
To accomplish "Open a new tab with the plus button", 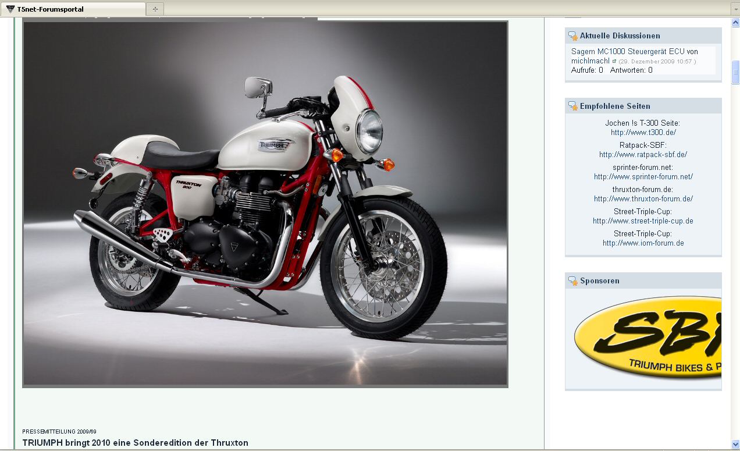I will click(155, 9).
